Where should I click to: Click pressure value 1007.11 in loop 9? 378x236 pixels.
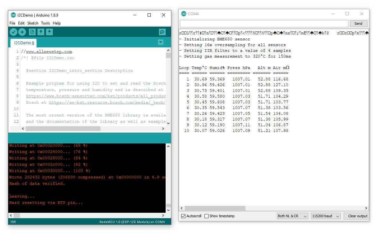point(241,125)
